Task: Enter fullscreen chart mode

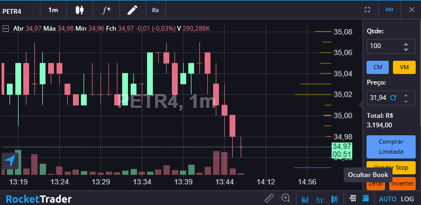Action: [367, 10]
